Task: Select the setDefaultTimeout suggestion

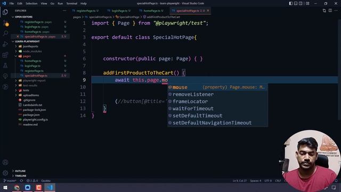Action: tap(217, 116)
